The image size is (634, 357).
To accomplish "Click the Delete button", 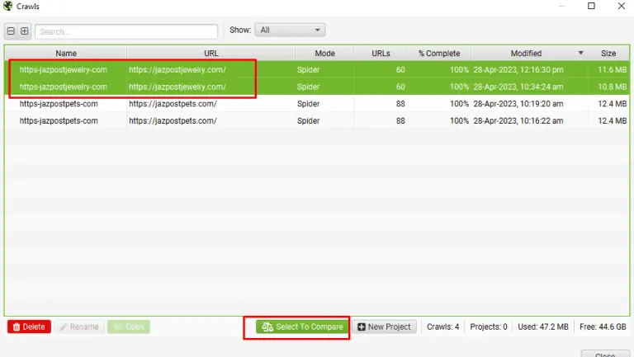I will (29, 326).
